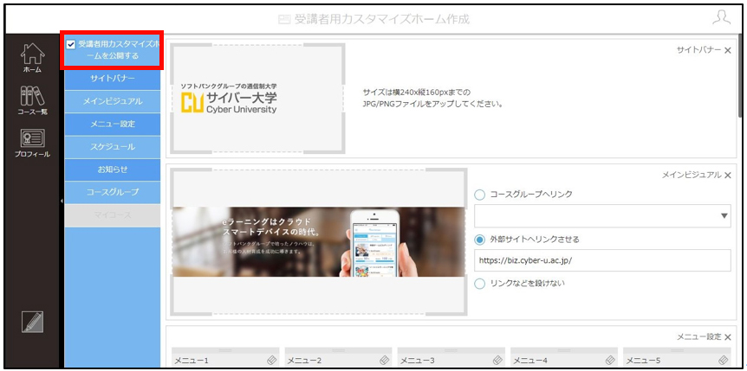Viewport: 747px width, 371px height.
Task: Open the course list binders icon
Action: [32, 100]
